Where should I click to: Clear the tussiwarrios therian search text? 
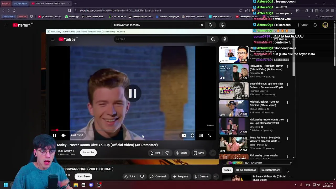click(202, 25)
